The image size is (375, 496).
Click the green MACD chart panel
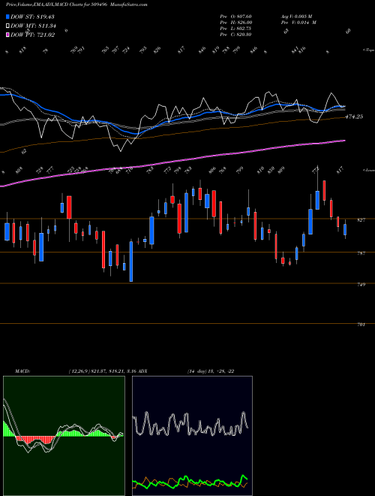point(64,436)
